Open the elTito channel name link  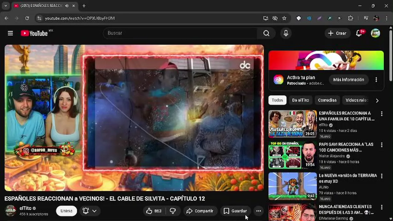pos(26,208)
